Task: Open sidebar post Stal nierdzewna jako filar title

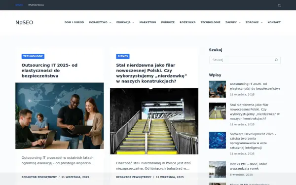Action: click(x=255, y=112)
